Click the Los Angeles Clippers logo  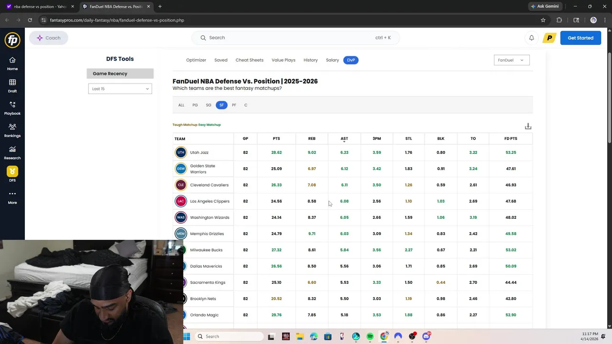181,201
